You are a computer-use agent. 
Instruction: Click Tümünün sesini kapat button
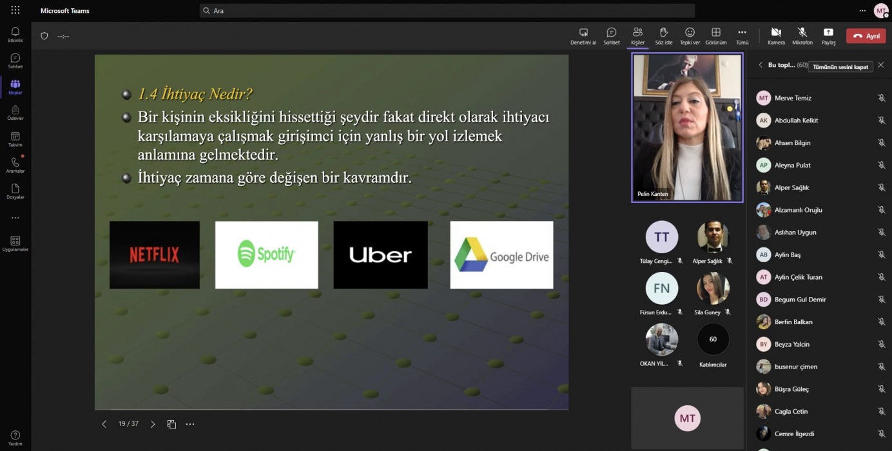pos(840,66)
